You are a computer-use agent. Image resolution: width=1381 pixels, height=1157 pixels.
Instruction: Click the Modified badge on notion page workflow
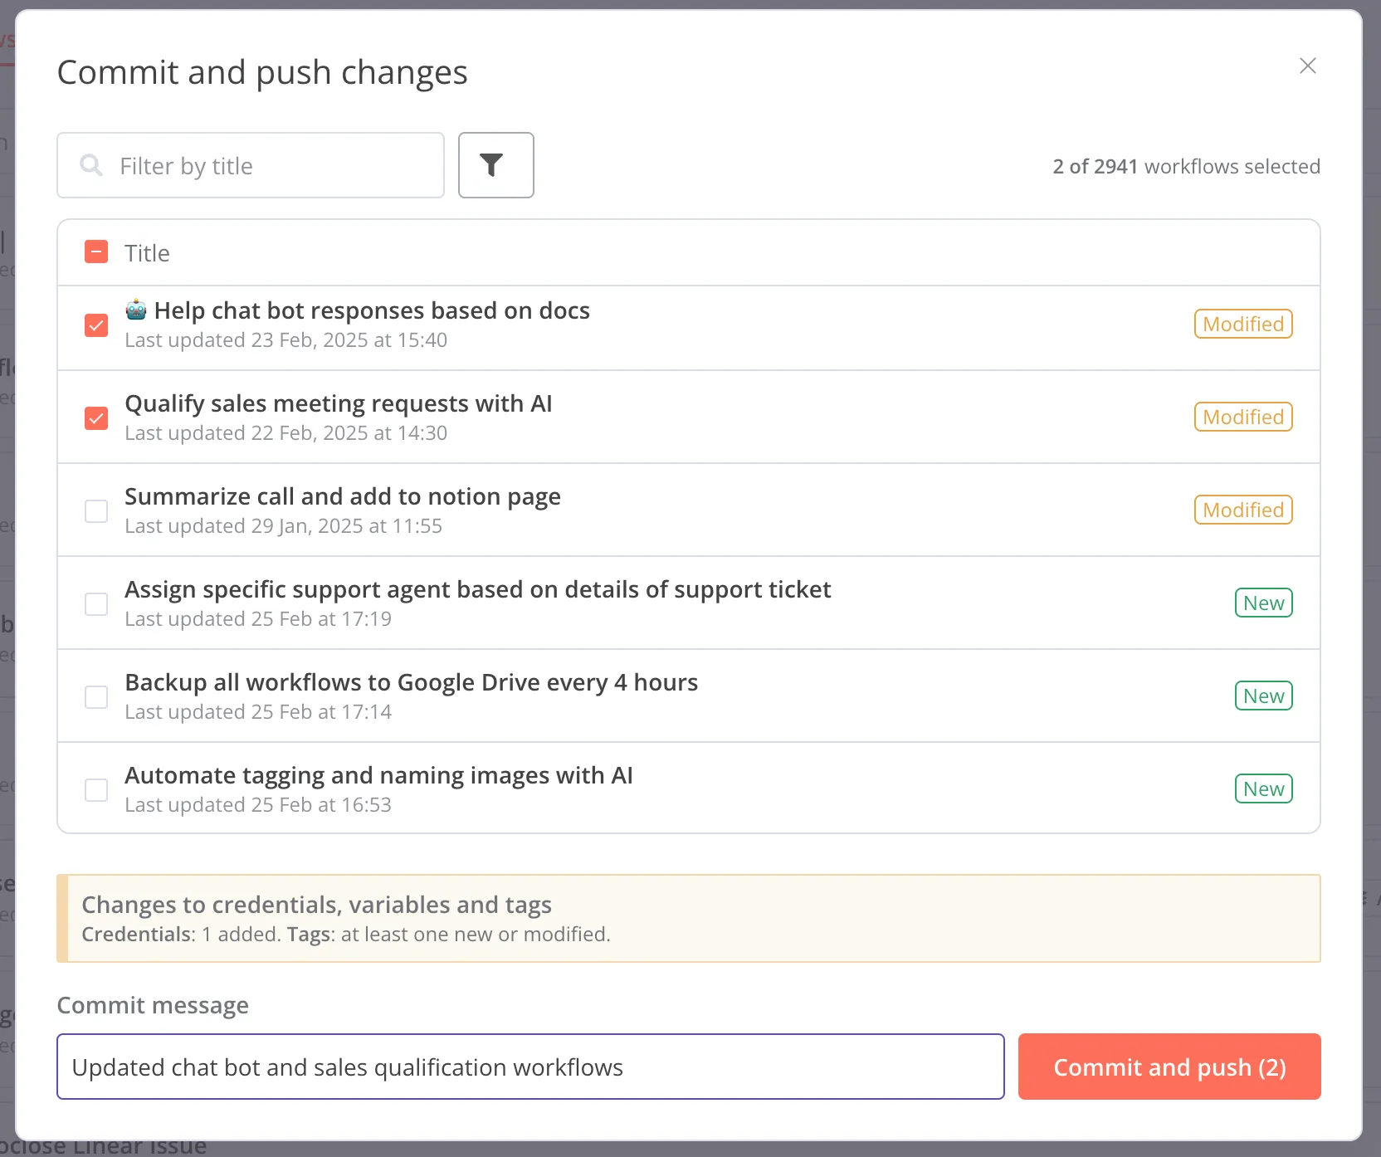click(1242, 510)
